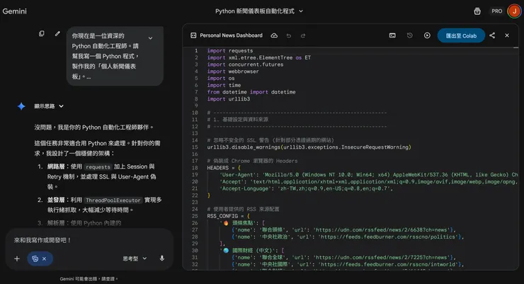Open the console panel icon

click(x=392, y=35)
